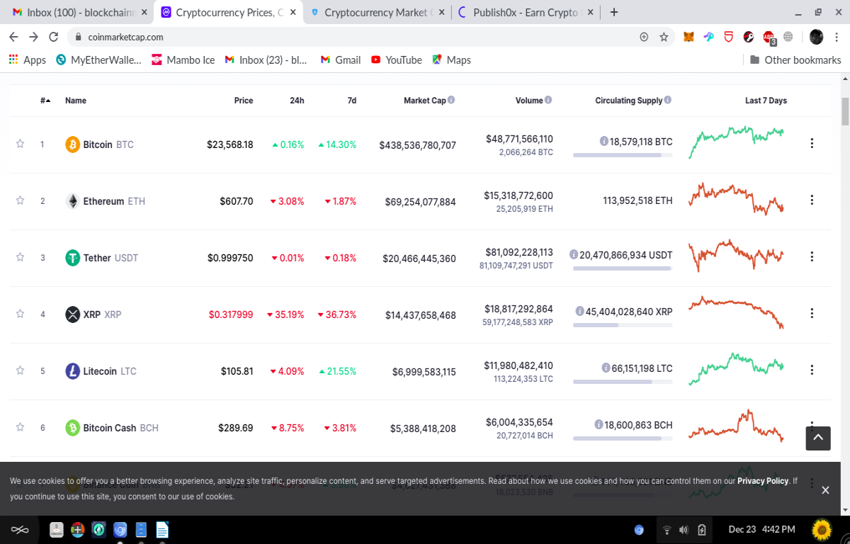Click the Litecoin logo icon
Screen dimensions: 850x544
click(x=72, y=371)
